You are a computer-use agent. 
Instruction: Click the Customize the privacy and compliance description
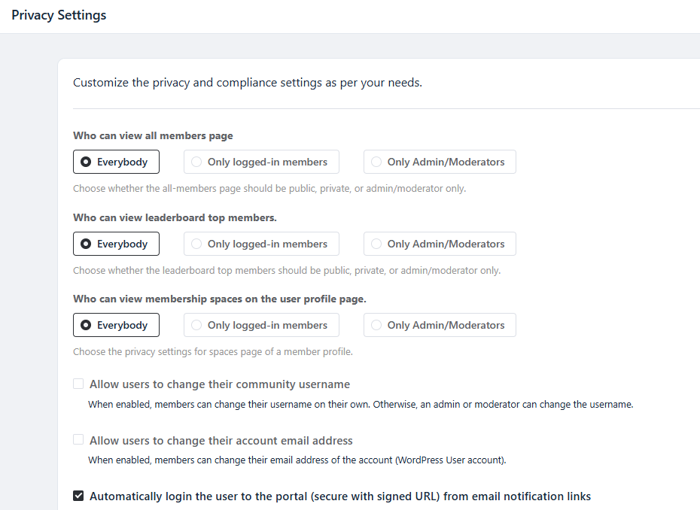pyautogui.click(x=247, y=83)
